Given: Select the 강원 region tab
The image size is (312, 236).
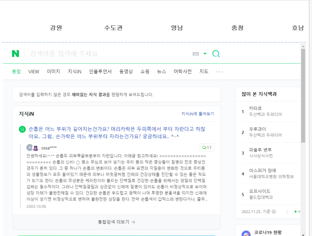Looking at the screenshot, I should (56, 28).
